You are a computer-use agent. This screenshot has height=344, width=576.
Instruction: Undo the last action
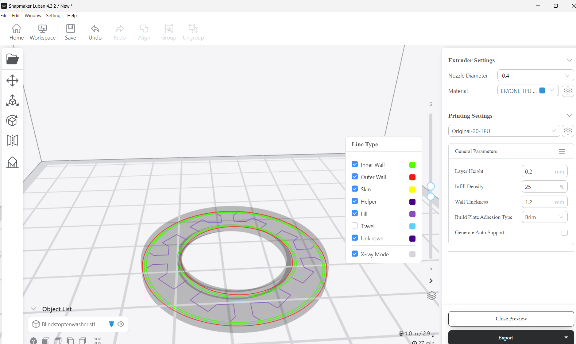click(x=95, y=32)
